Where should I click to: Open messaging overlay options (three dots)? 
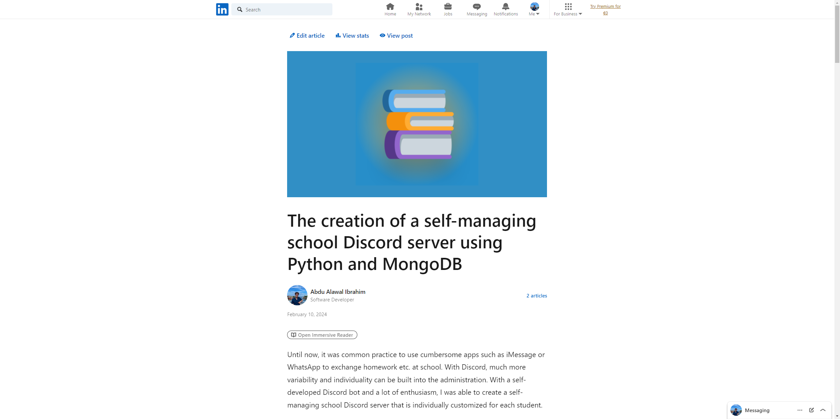click(x=800, y=410)
